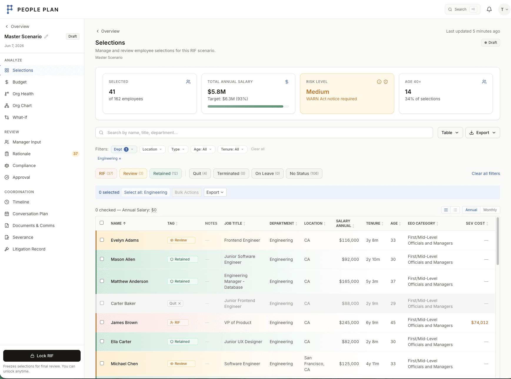The image size is (511, 379).
Task: Switch salary display to Monthly
Action: coord(490,210)
